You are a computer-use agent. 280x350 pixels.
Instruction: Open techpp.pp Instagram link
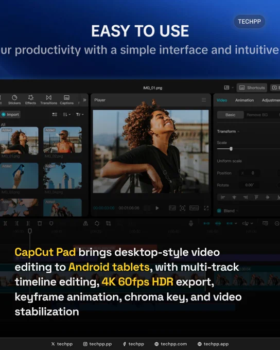97,344
